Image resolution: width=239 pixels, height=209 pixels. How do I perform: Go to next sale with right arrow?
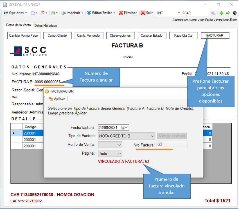[x=228, y=13]
